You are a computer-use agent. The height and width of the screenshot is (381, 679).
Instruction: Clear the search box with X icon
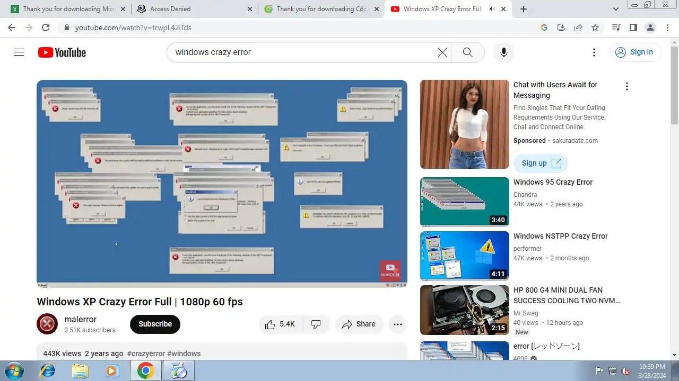pyautogui.click(x=442, y=52)
